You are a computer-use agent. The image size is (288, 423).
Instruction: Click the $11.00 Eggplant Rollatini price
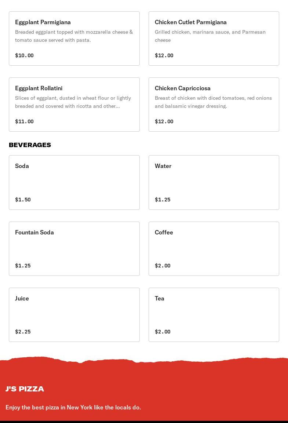pos(24,121)
